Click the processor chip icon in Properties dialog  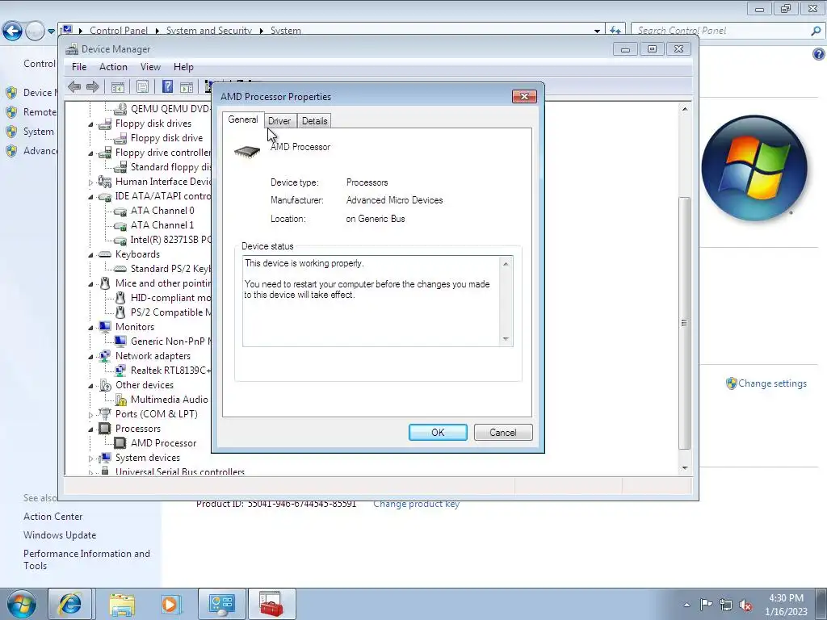pos(247,152)
